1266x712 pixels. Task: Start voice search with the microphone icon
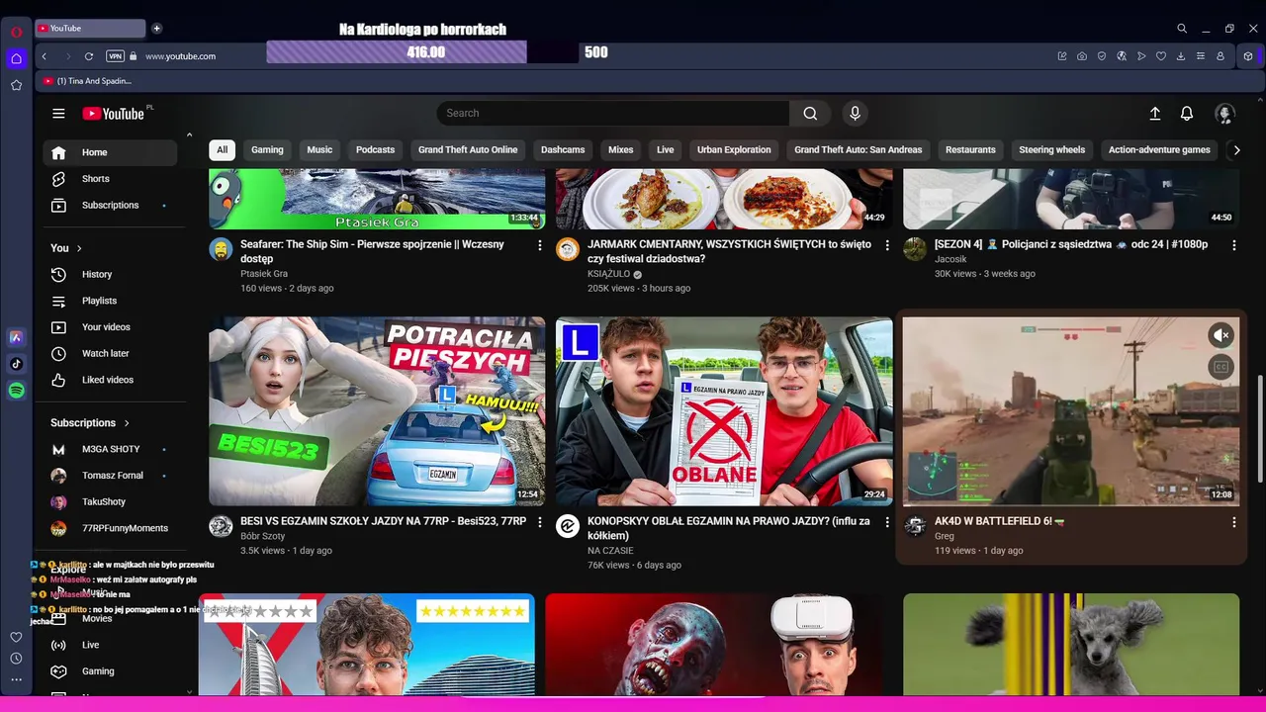tap(856, 114)
